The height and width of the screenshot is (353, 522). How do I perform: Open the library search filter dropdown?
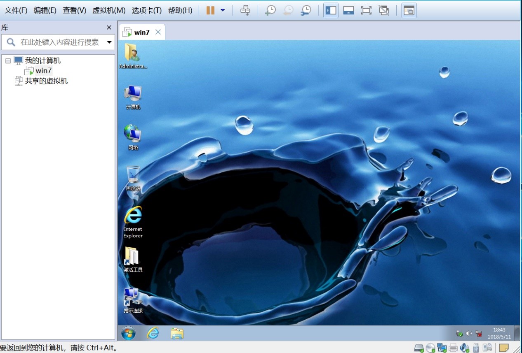coord(110,42)
